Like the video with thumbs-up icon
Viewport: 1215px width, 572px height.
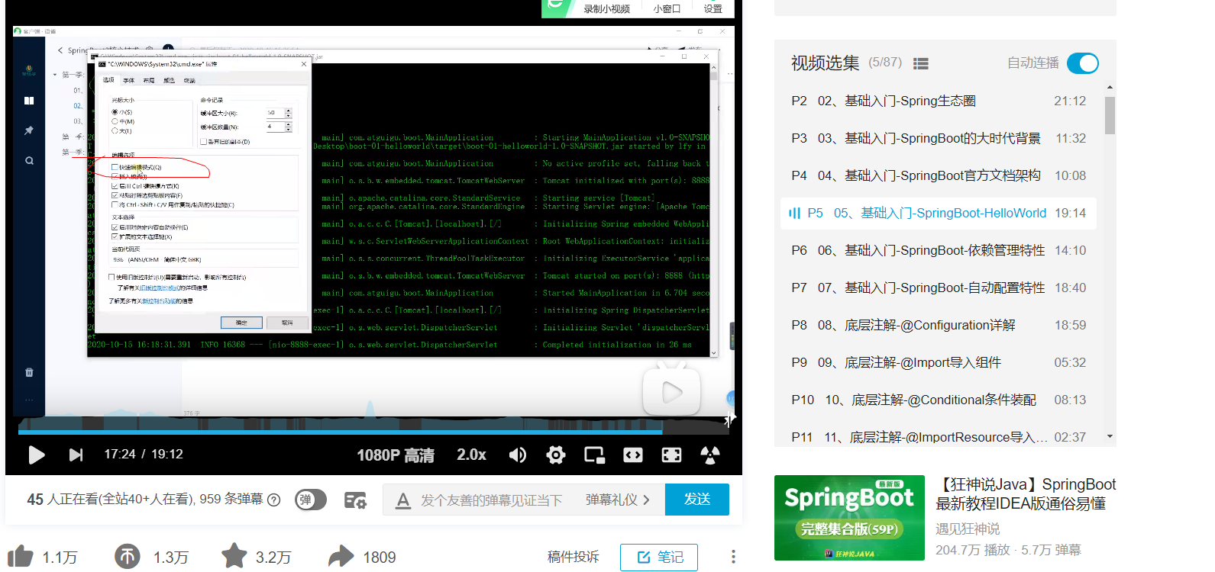coord(21,557)
